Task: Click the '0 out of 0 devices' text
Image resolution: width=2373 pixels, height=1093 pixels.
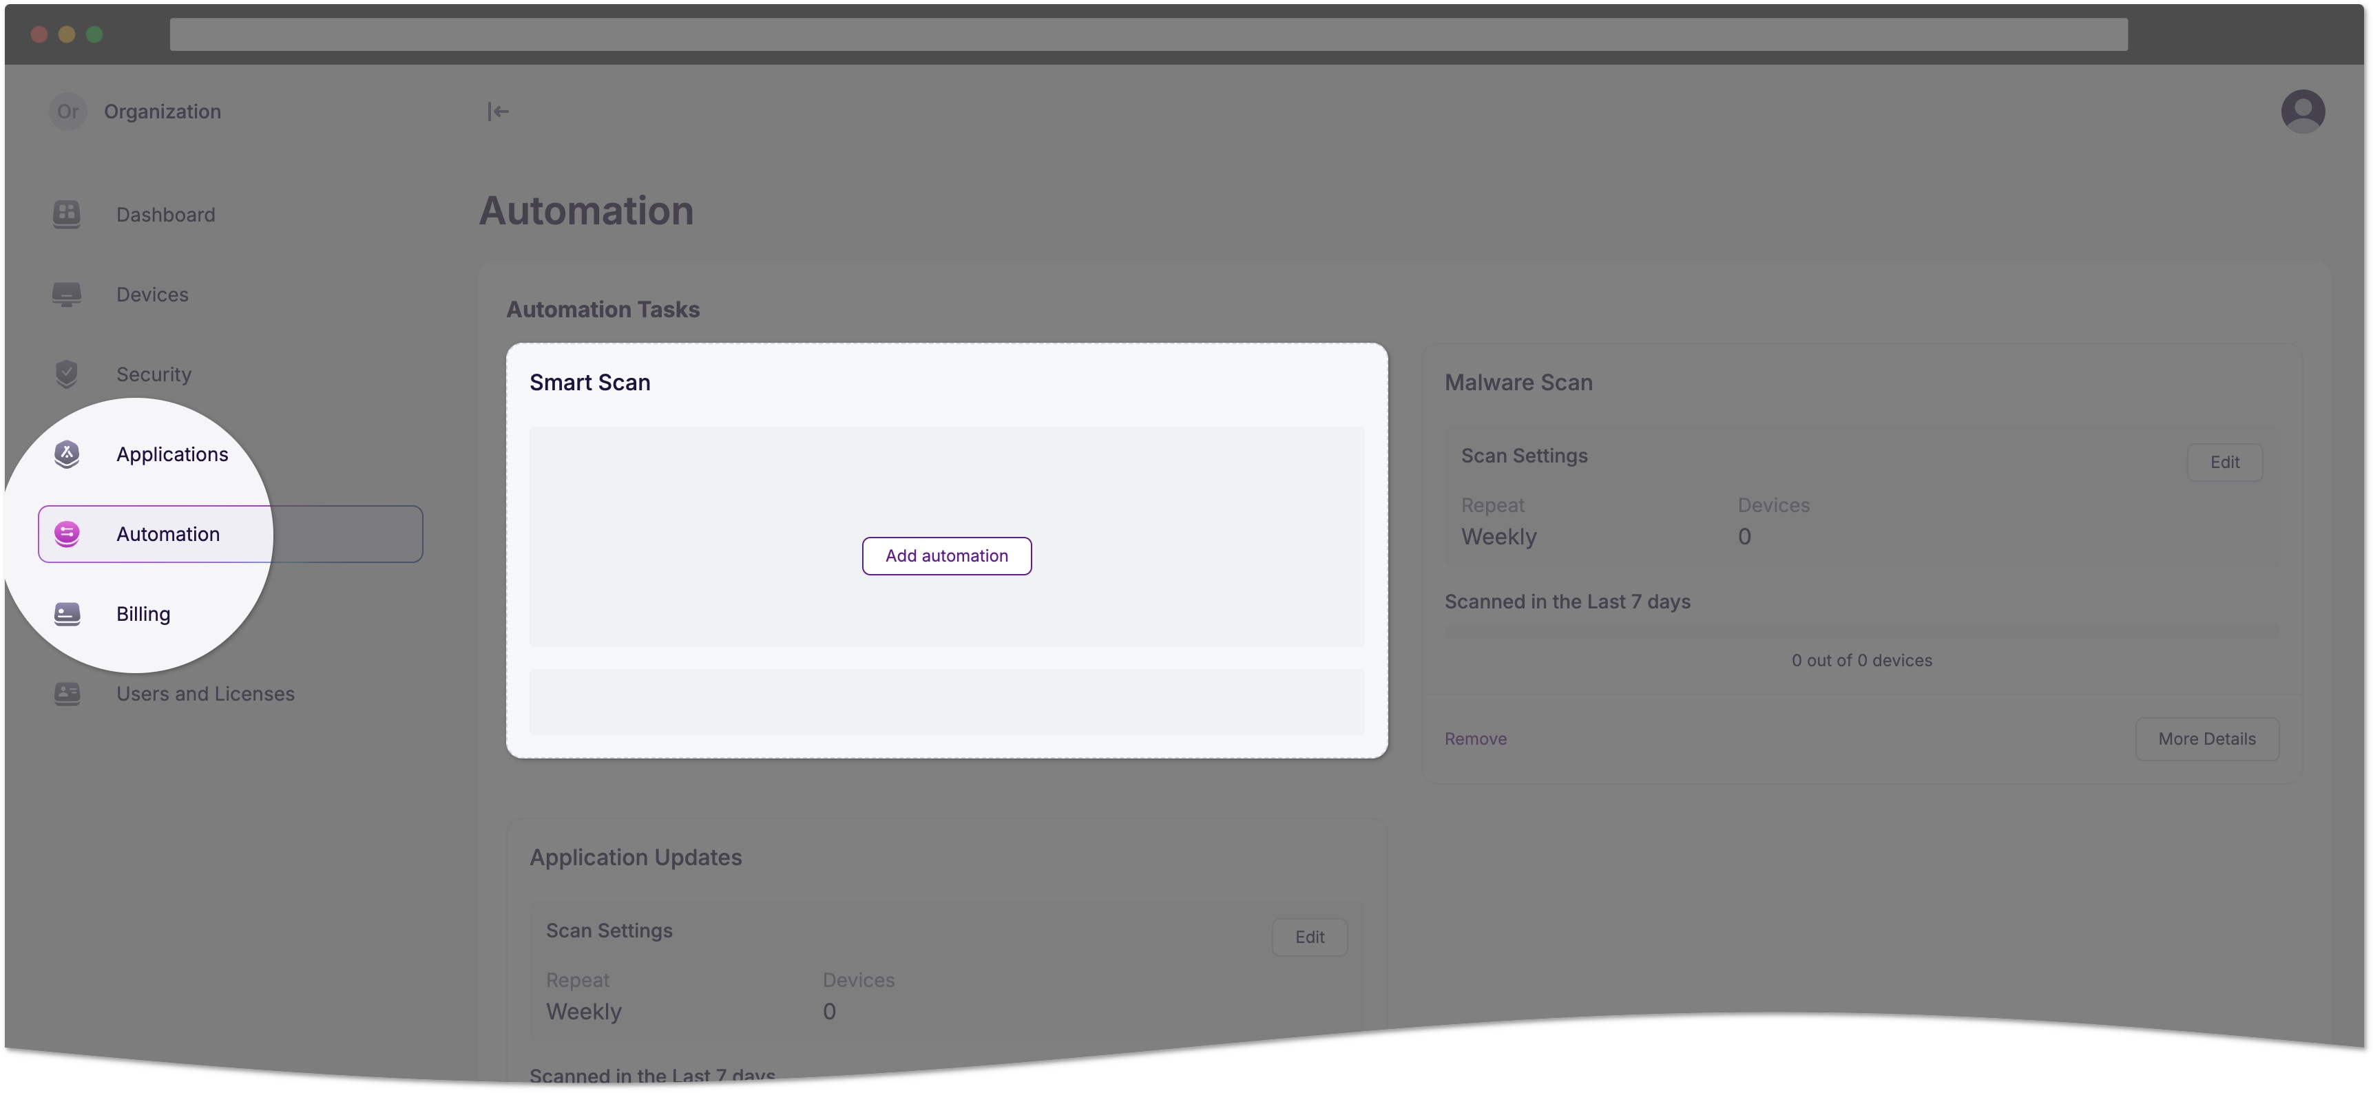Action: [x=1861, y=660]
